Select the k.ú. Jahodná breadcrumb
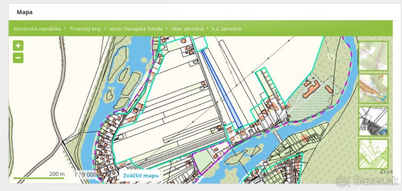This screenshot has width=402, height=191. click(226, 29)
